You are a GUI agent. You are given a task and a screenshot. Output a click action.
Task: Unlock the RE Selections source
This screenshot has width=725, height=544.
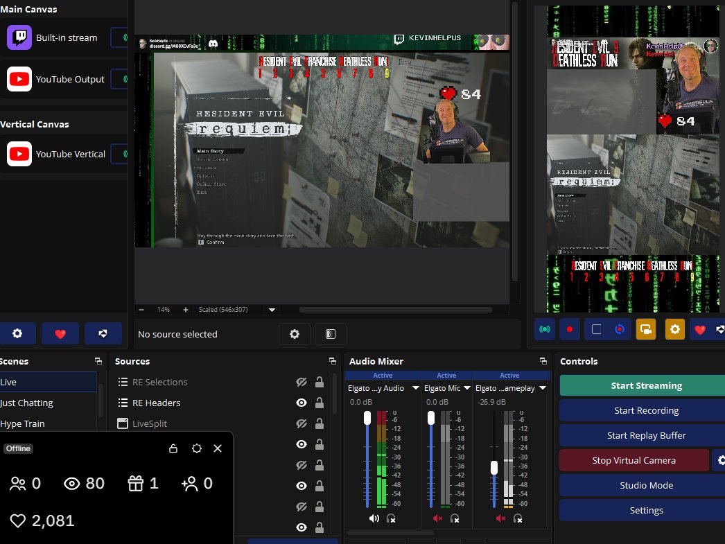320,382
